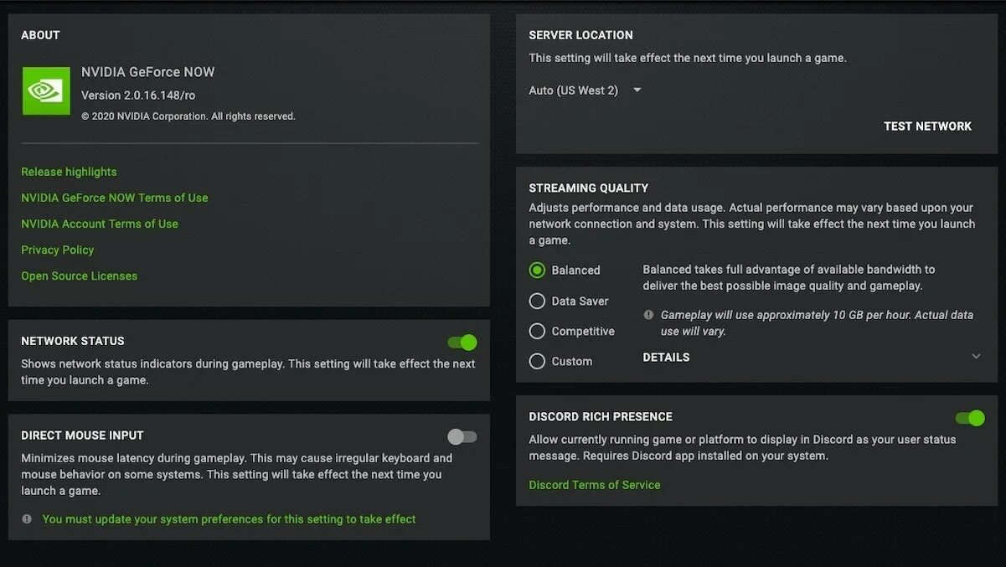Viewport: 1006px width, 567px height.
Task: Click the DETAILS label to expand
Action: point(666,358)
